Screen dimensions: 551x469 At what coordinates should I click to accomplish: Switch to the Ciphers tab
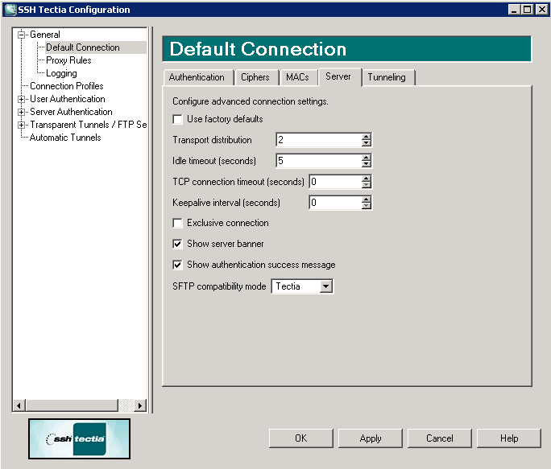coord(255,77)
